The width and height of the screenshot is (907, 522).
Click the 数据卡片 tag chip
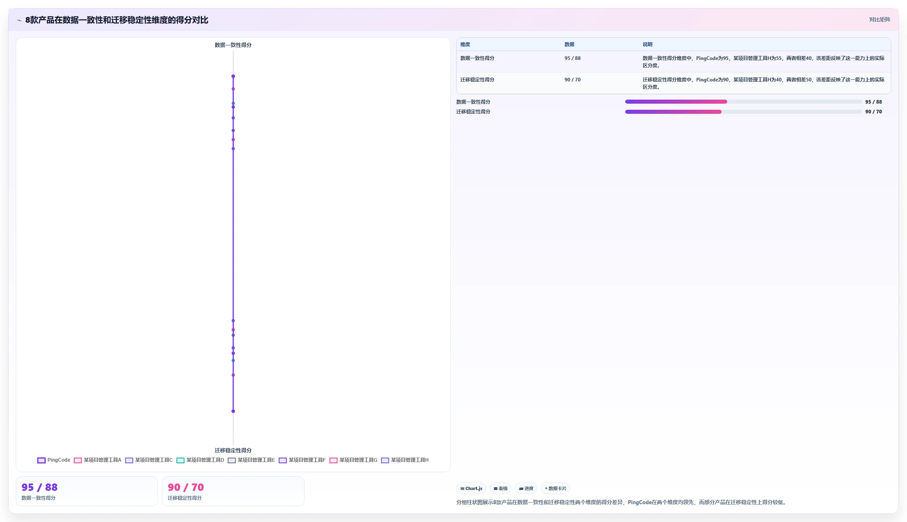coord(556,488)
